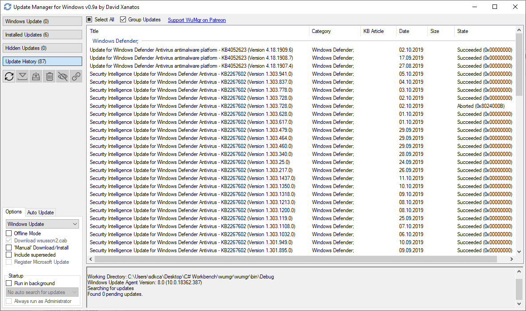Click the app icon in title bar

(x=8, y=7)
